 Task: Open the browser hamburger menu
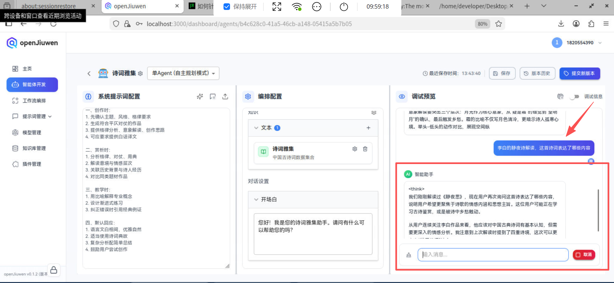click(606, 24)
